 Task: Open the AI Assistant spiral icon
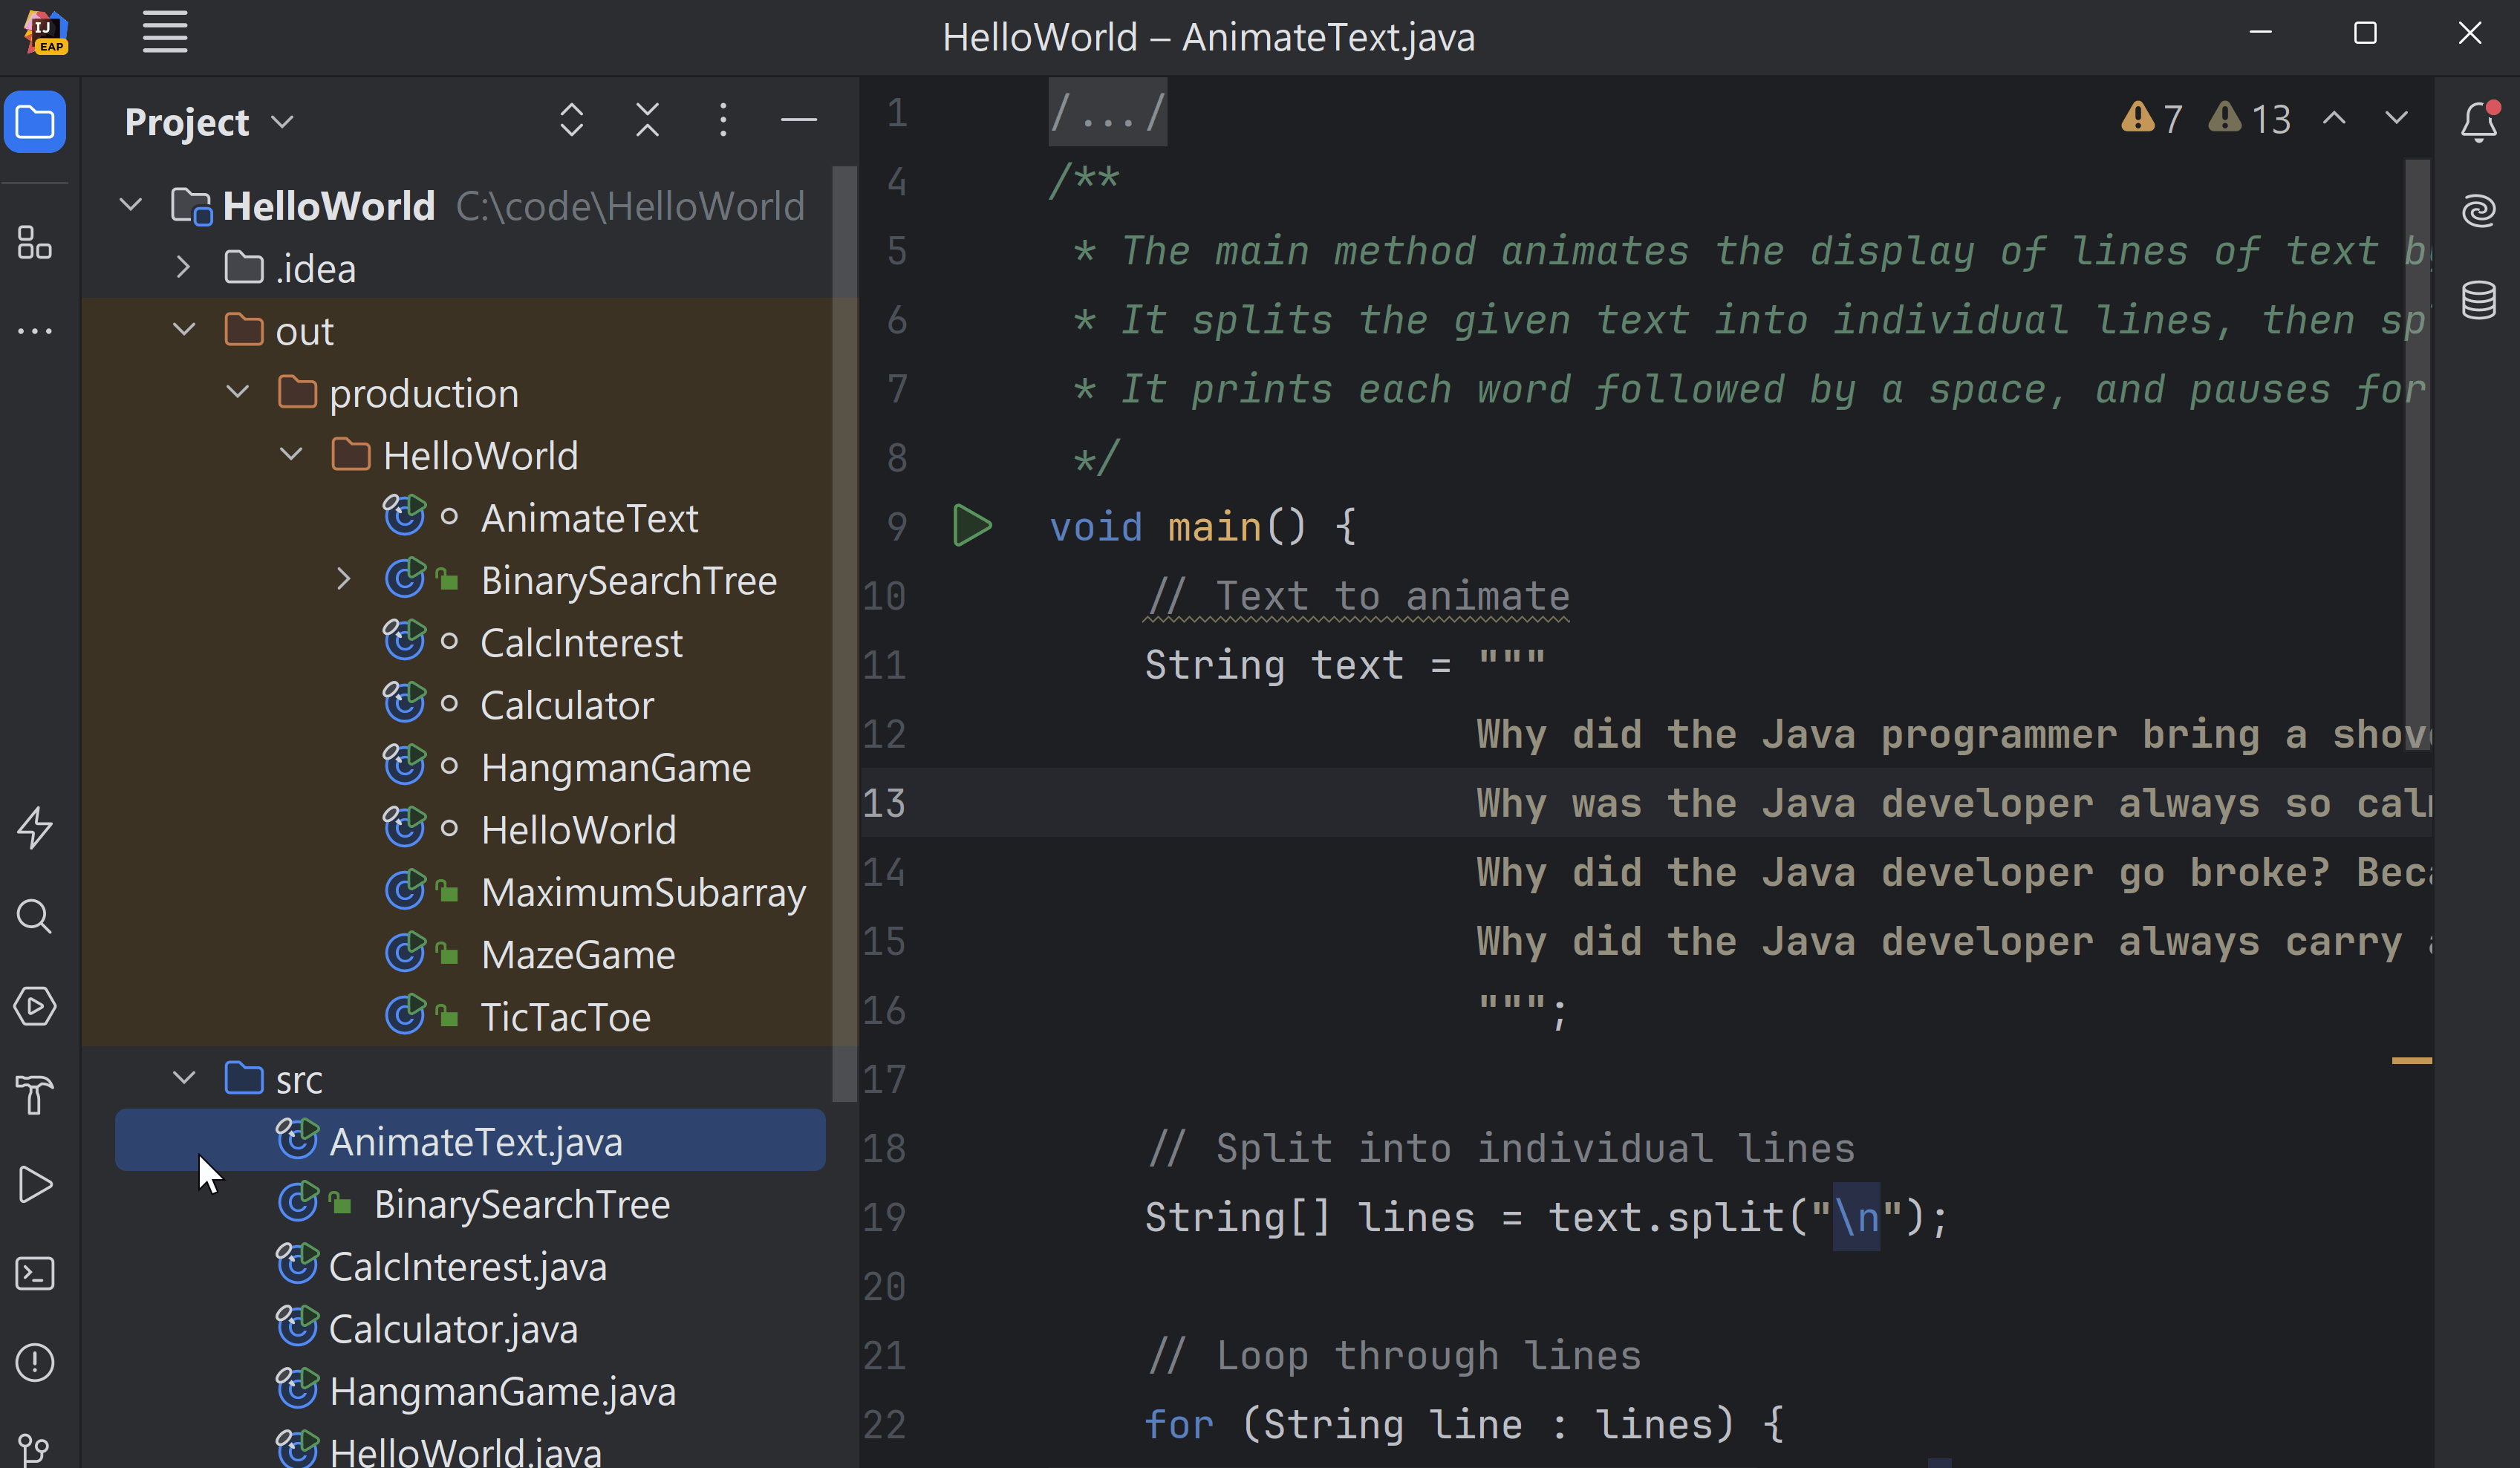pos(2478,210)
